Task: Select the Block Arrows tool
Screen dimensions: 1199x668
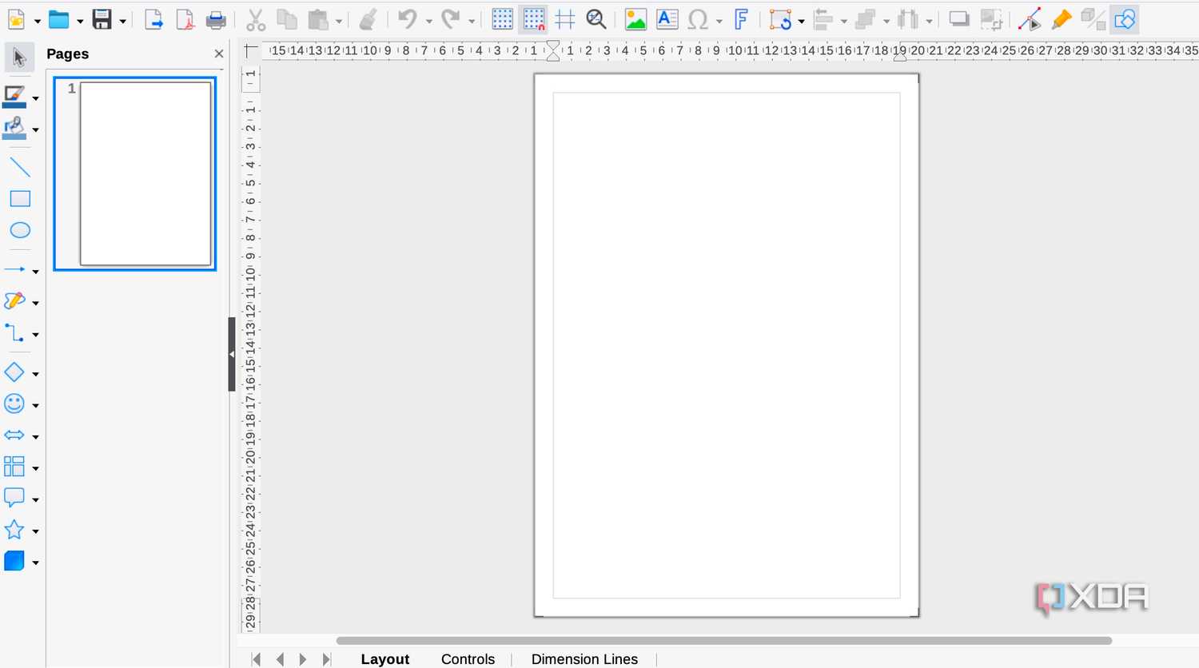Action: 14,435
